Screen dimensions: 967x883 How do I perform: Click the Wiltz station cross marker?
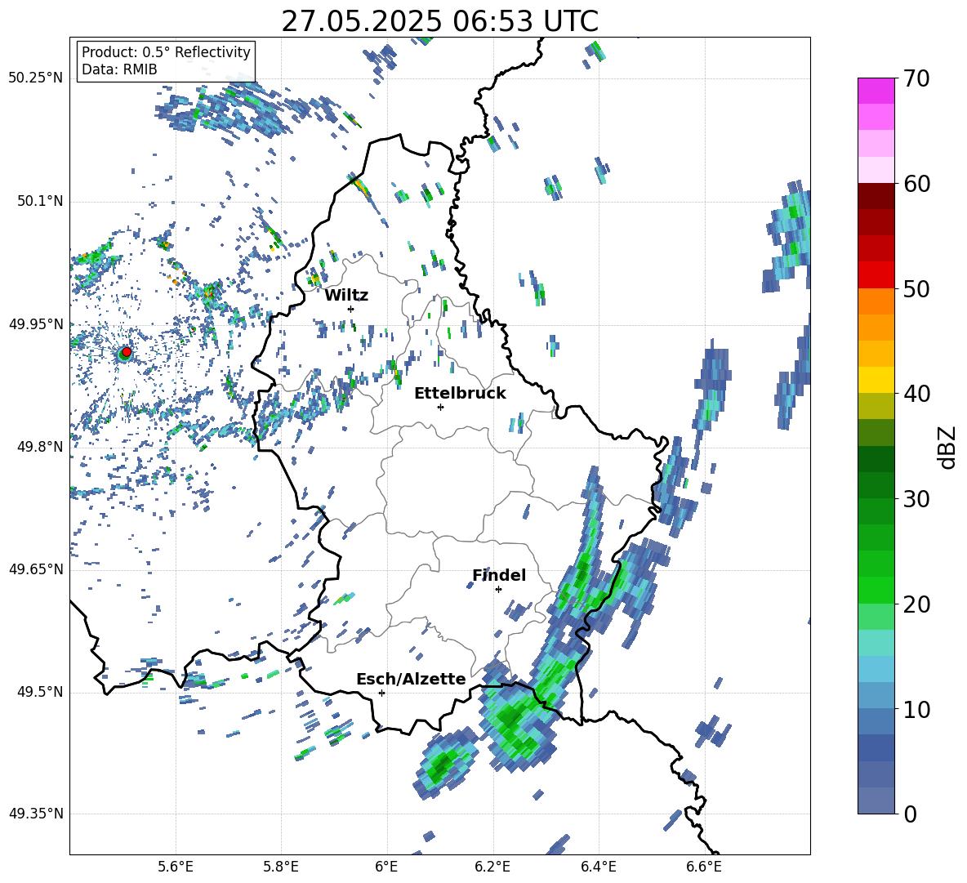click(x=351, y=309)
